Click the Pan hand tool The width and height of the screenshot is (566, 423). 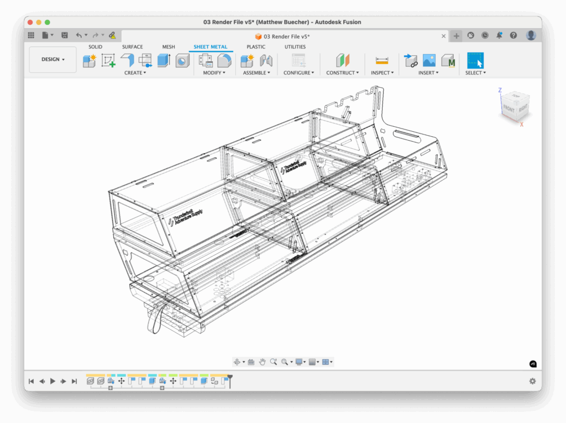coord(262,362)
